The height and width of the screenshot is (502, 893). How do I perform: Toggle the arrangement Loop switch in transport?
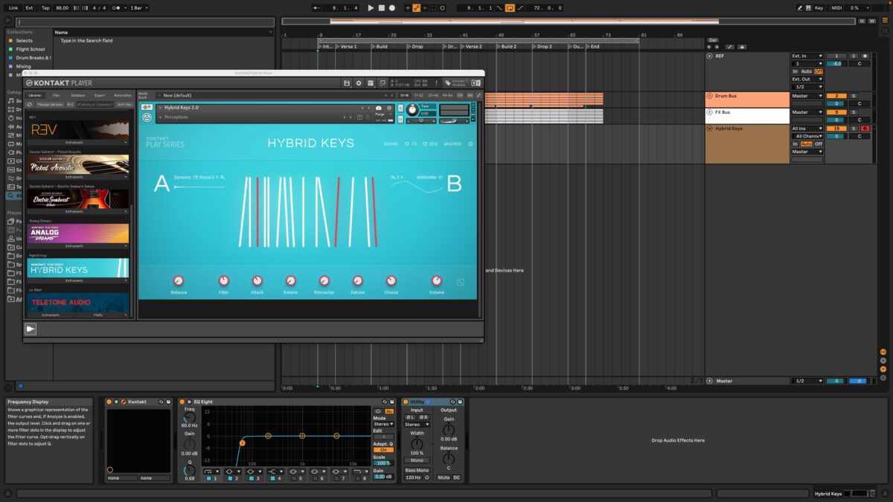tap(509, 7)
